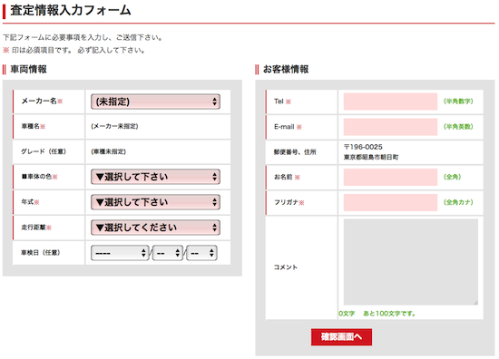Viewport: 499px width, 359px height.
Task: Open the 車検日 month dropdown
Action: point(168,253)
